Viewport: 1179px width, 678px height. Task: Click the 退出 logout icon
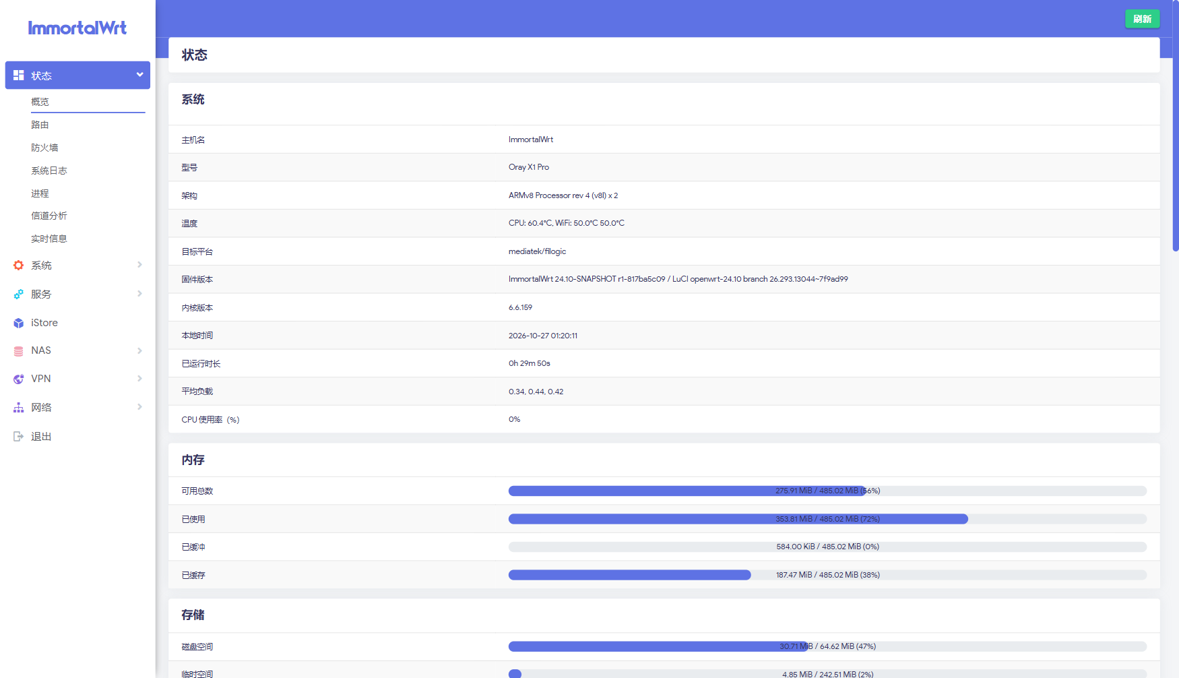19,437
